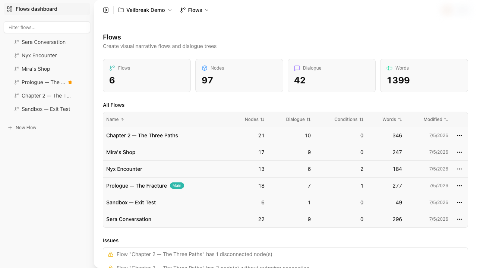This screenshot has height=268, width=477.
Task: Click the warning icon in first issue
Action: pos(111,254)
